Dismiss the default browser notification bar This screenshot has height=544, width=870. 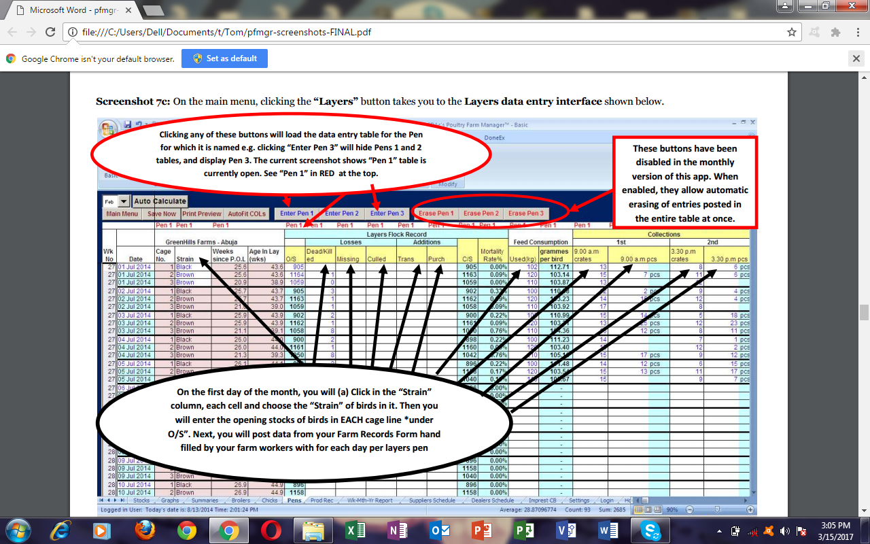856,58
